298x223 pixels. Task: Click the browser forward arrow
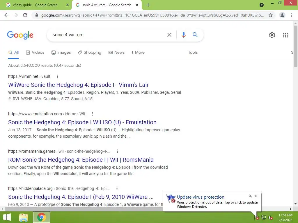click(x=16, y=15)
